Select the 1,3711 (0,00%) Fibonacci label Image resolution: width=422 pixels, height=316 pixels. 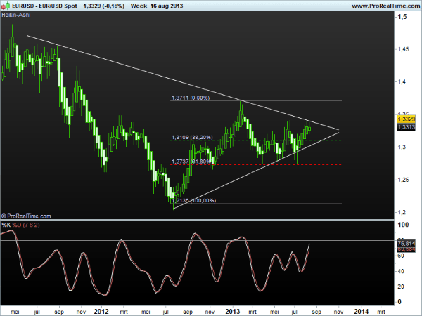[191, 98]
